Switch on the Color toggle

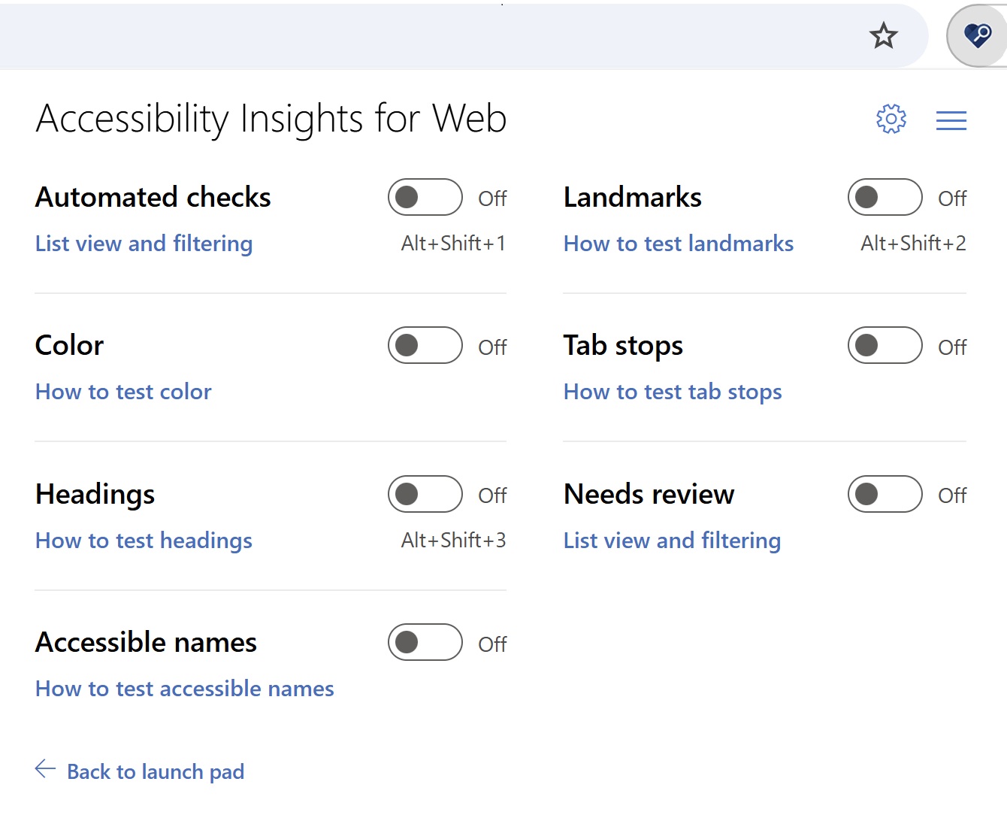425,345
